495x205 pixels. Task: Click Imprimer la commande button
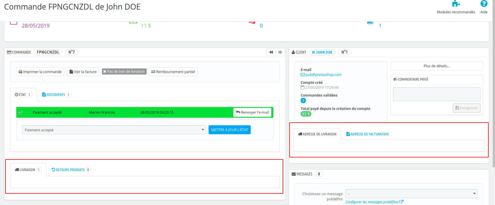(x=40, y=72)
